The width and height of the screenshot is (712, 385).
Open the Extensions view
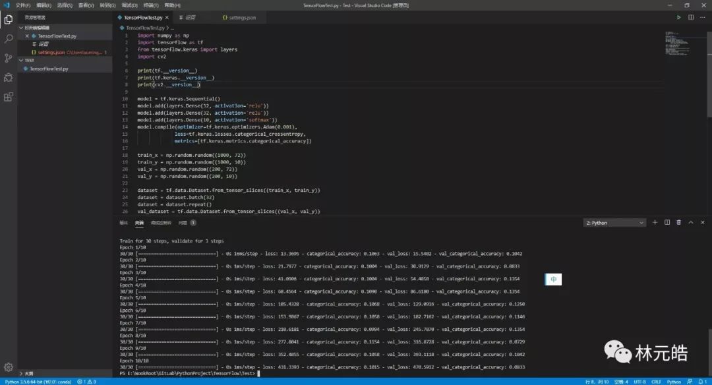pos(8,97)
